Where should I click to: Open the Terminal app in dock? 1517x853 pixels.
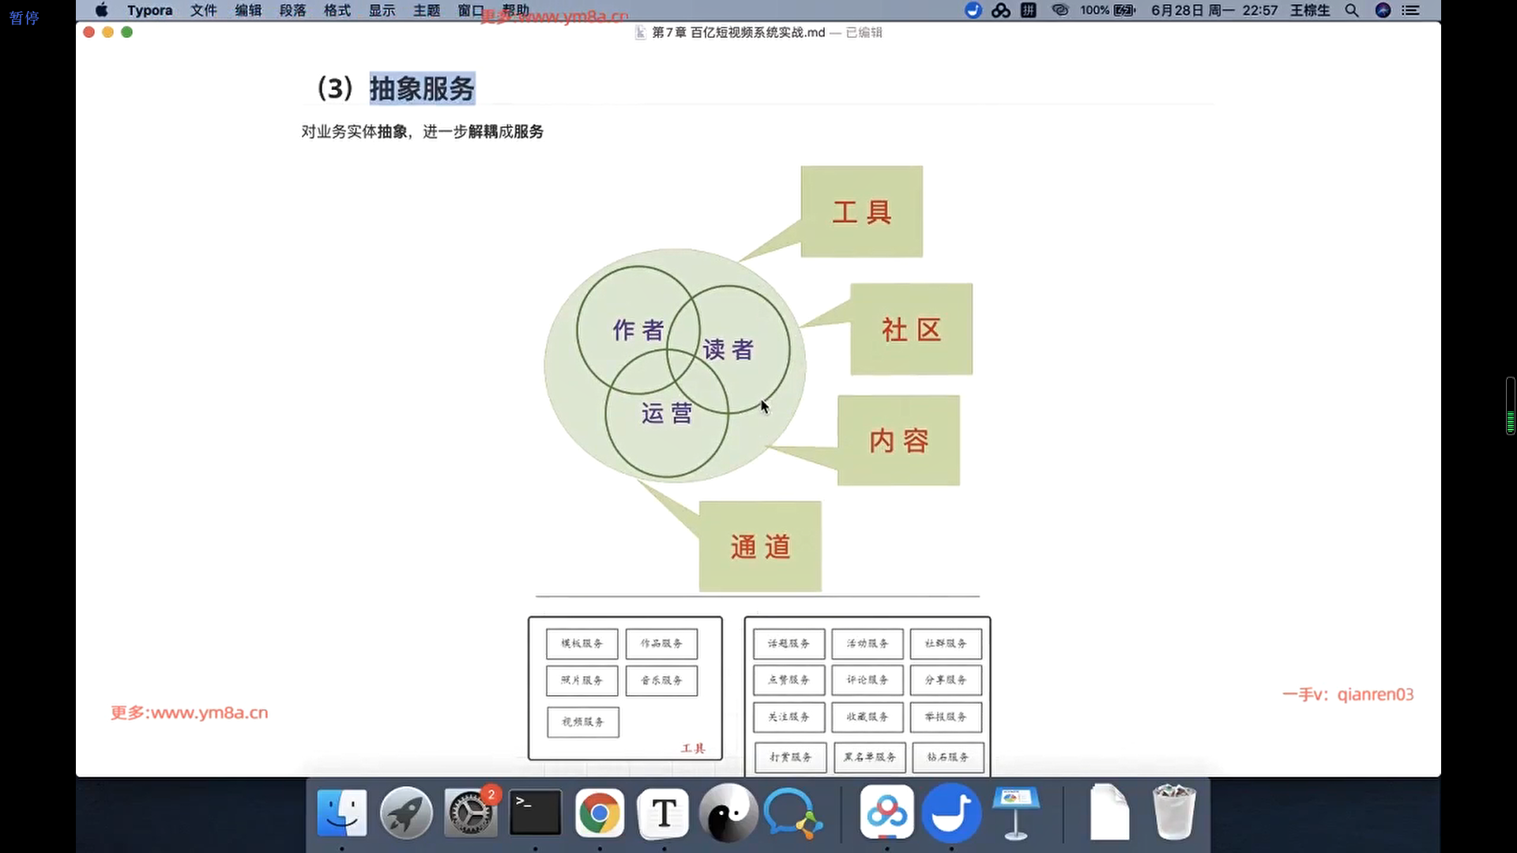pos(535,813)
